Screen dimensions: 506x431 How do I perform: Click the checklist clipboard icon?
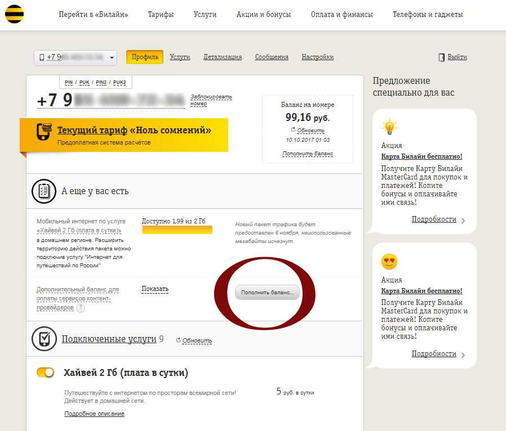[x=43, y=191]
